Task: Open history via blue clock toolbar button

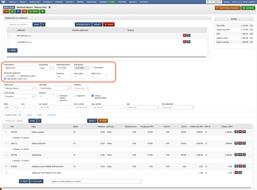Action: coord(18,12)
